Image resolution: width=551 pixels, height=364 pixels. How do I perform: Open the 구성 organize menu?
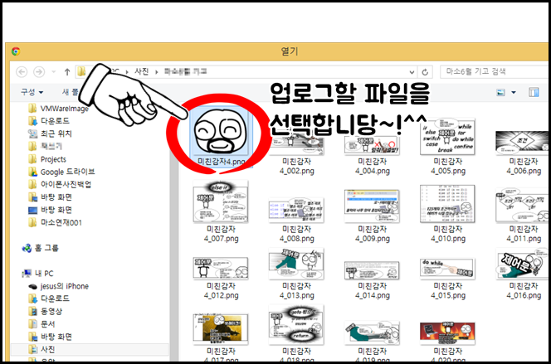point(32,92)
